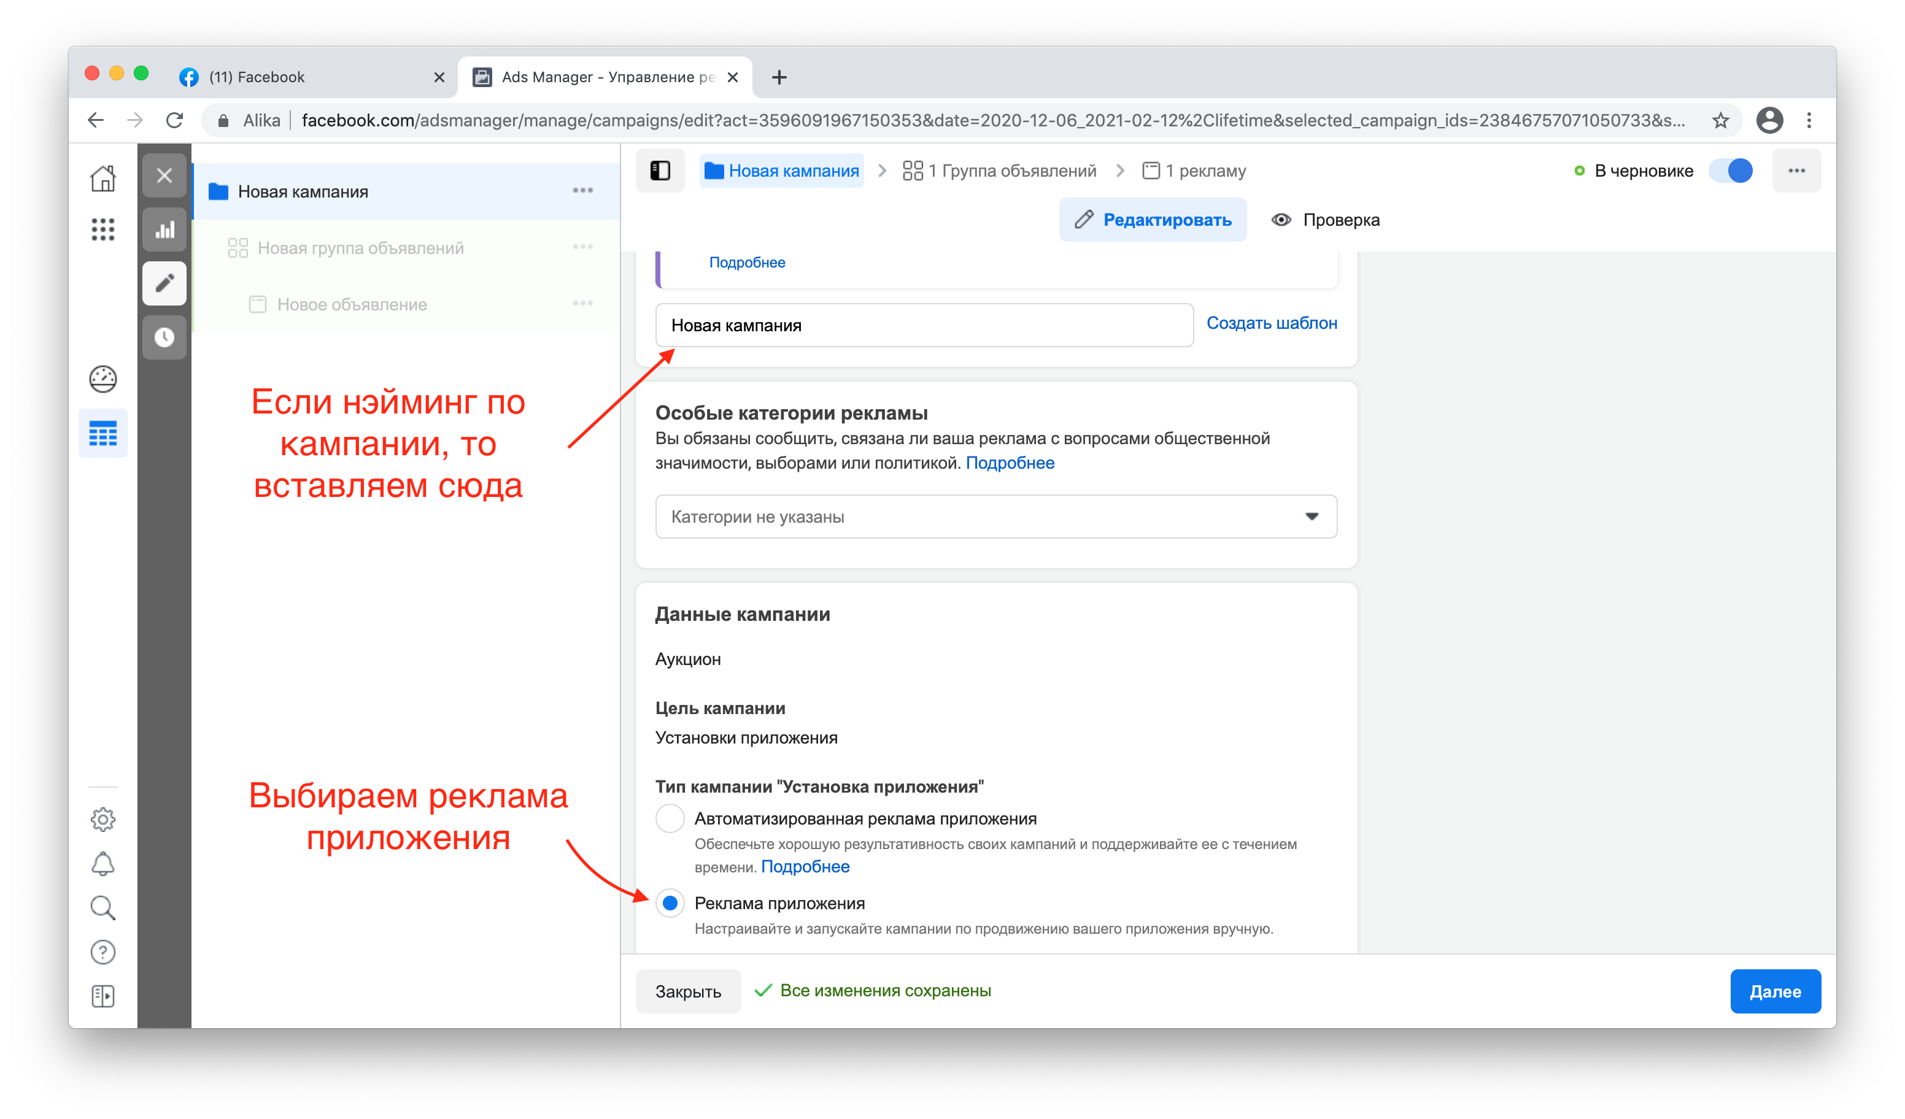
Task: Click the campaign name input field
Action: (924, 326)
